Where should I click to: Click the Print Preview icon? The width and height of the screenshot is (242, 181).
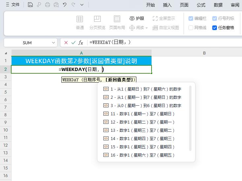(x=56, y=5)
